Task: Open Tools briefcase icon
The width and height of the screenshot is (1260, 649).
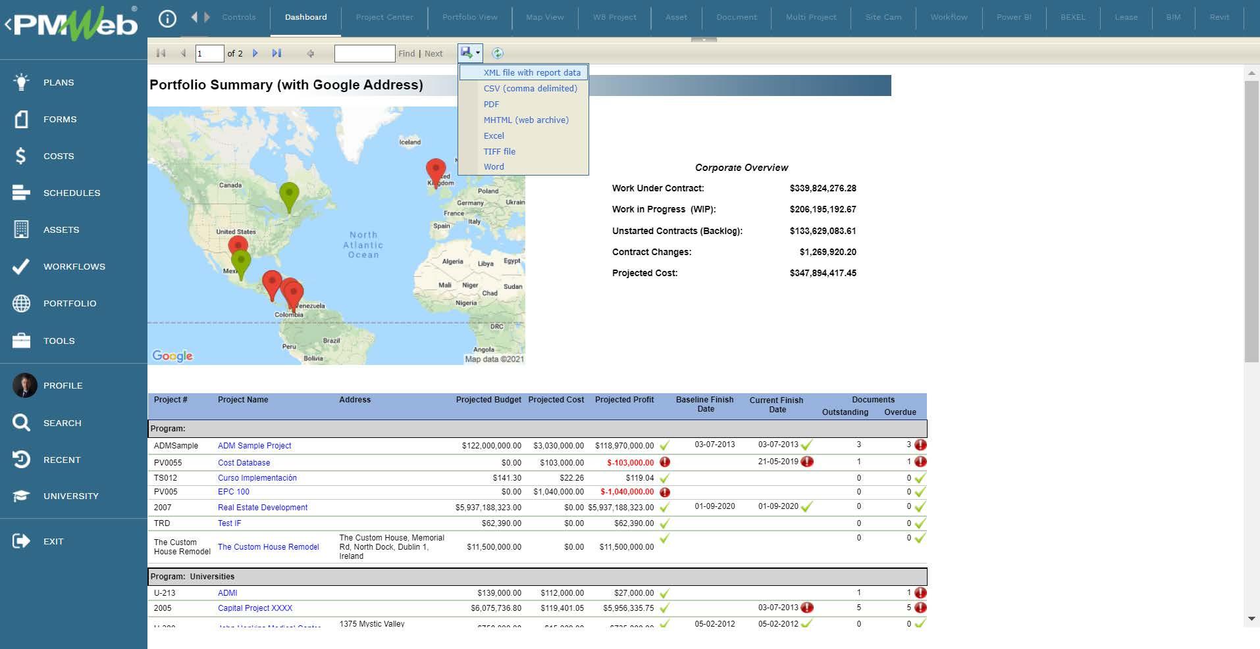Action: (21, 341)
